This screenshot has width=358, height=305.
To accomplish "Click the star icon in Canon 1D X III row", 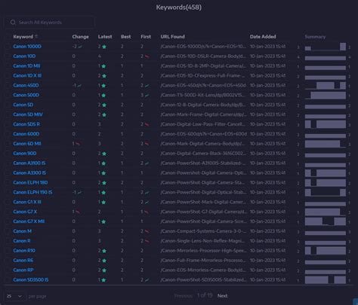I will 104,76.
